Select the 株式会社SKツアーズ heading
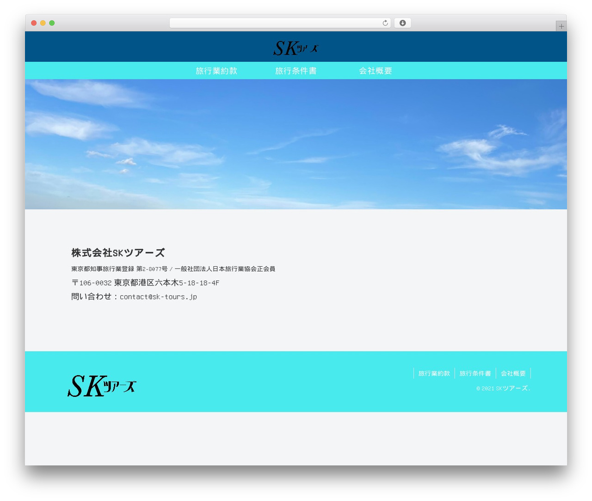Screen dimensions: 592x501 [118, 253]
